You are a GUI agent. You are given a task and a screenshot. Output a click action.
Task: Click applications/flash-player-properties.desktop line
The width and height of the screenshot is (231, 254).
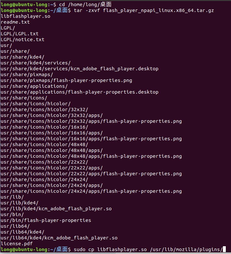tap(80, 92)
